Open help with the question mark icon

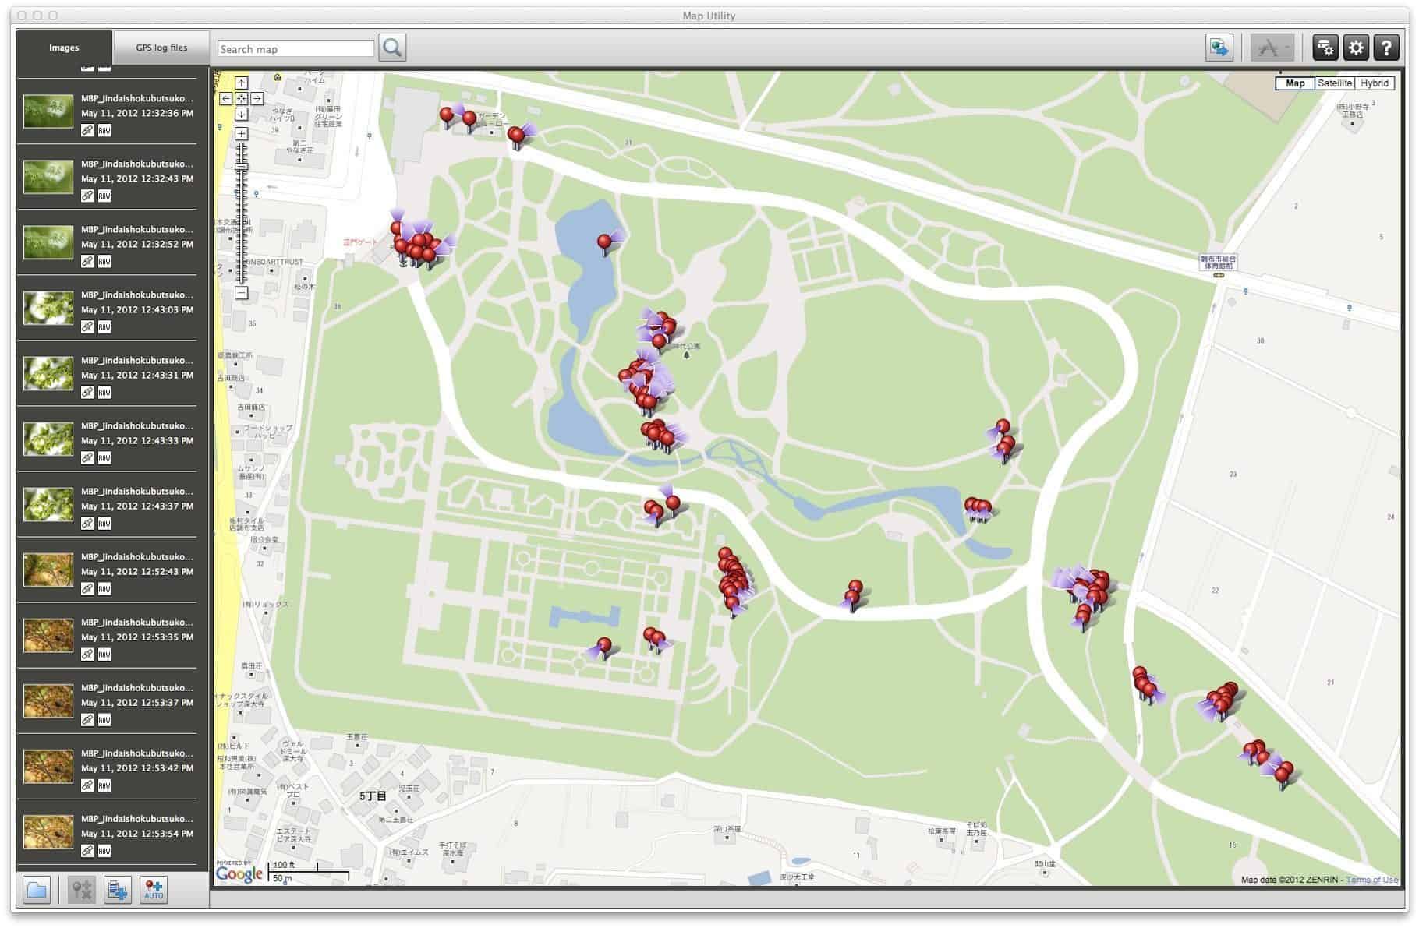(1386, 48)
